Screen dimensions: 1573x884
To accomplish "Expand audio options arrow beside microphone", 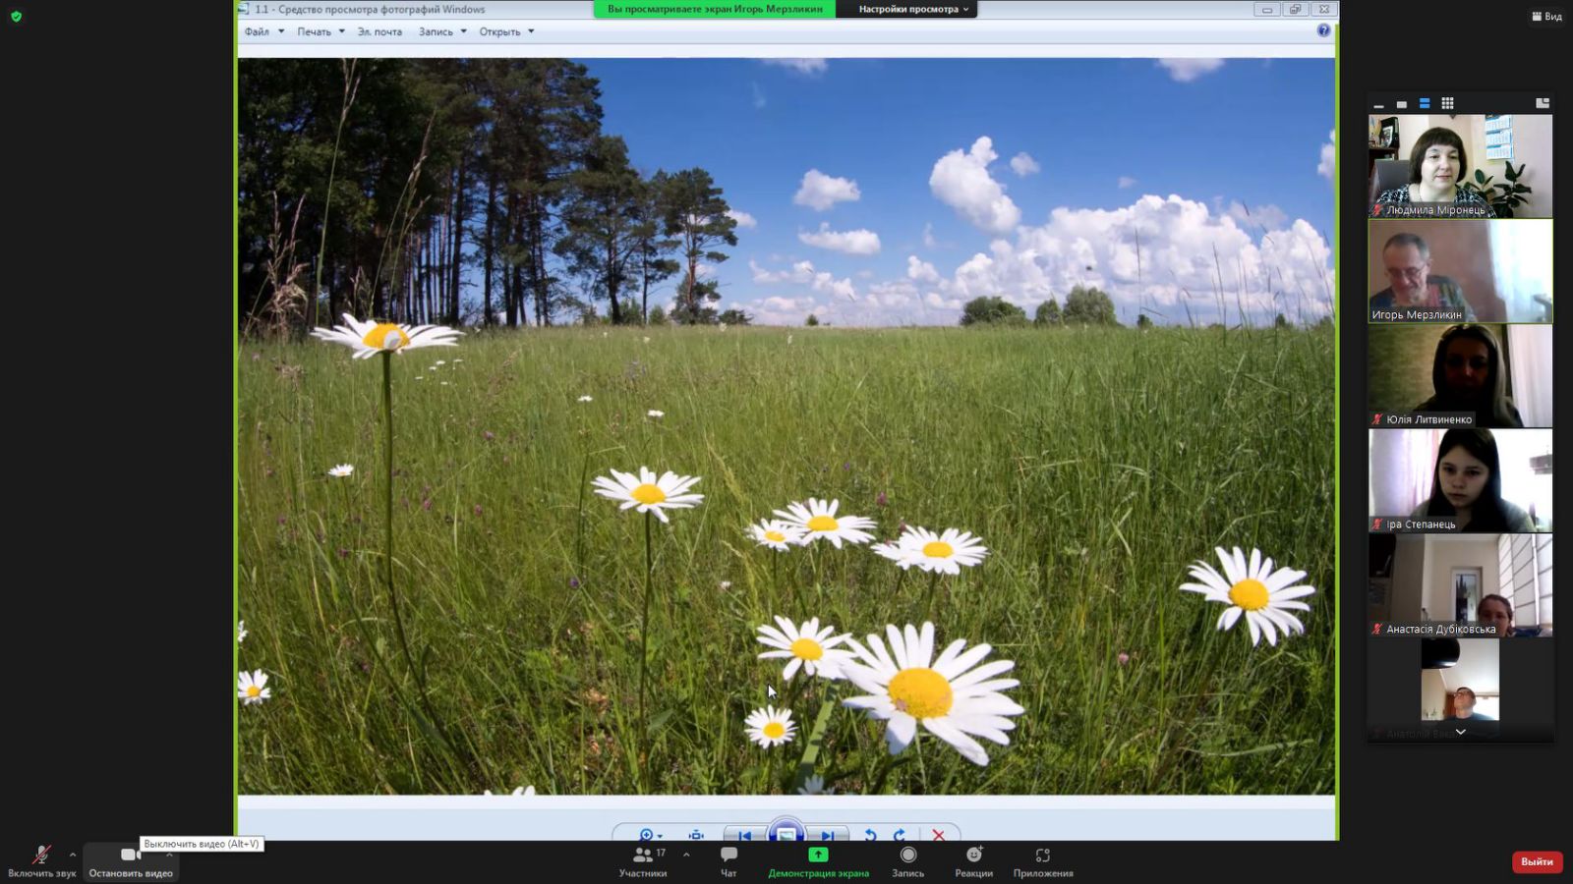I will [x=73, y=855].
